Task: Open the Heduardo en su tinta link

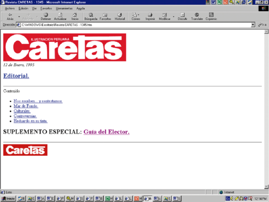Action: [31, 121]
